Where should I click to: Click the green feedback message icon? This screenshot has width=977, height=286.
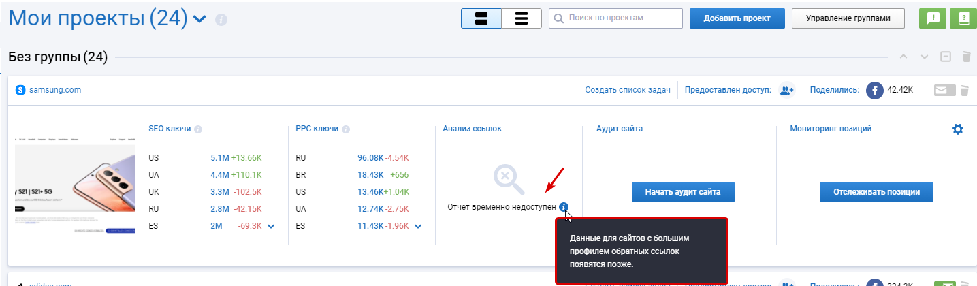(x=933, y=18)
